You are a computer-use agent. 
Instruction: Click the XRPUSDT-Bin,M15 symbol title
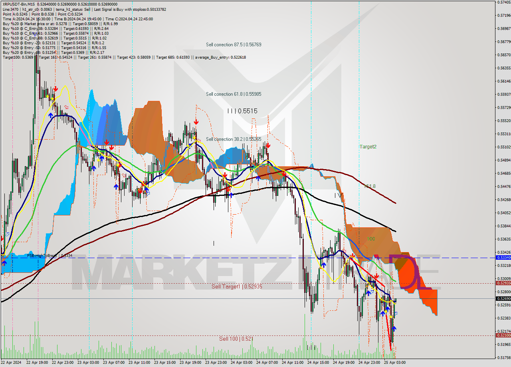pos(18,4)
